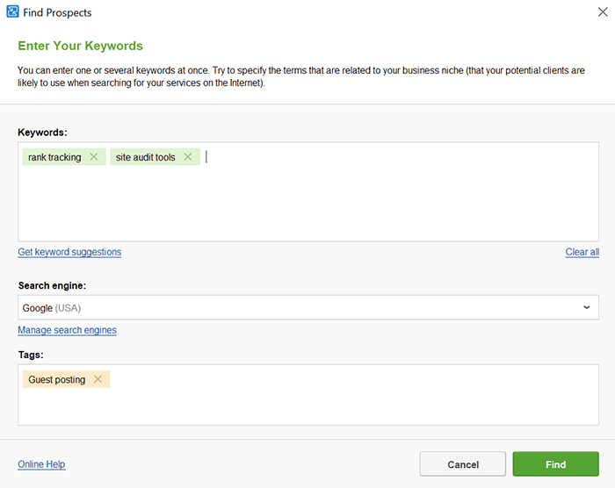Screen dimensions: 615x488
Task: Close the Find Prospects dialog
Action: coord(603,11)
